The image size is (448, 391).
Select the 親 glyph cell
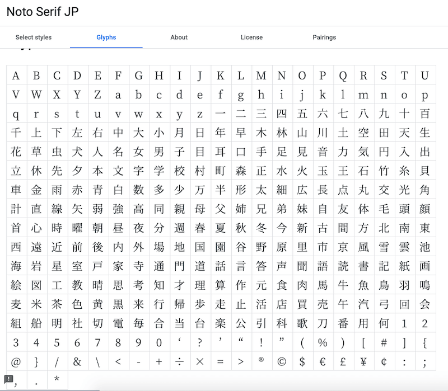(180, 208)
